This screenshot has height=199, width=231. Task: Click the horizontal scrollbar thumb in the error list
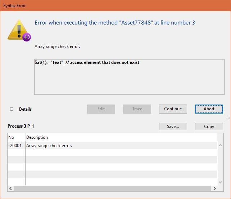coord(108,189)
